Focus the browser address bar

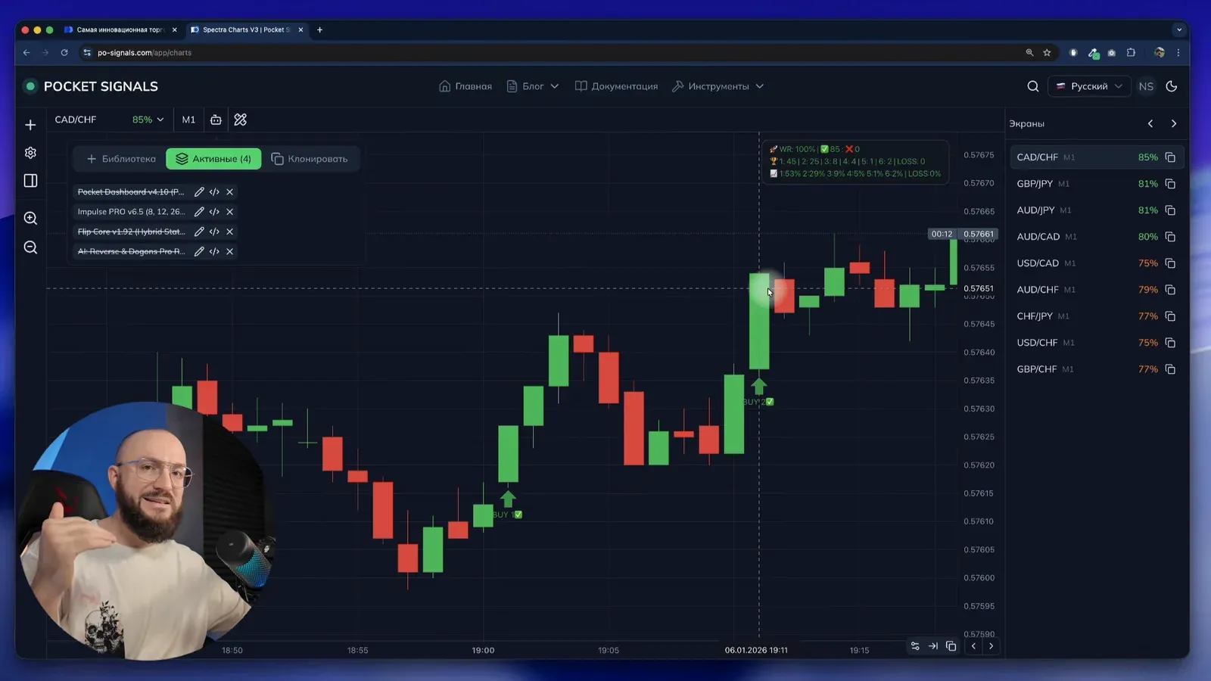(553, 52)
